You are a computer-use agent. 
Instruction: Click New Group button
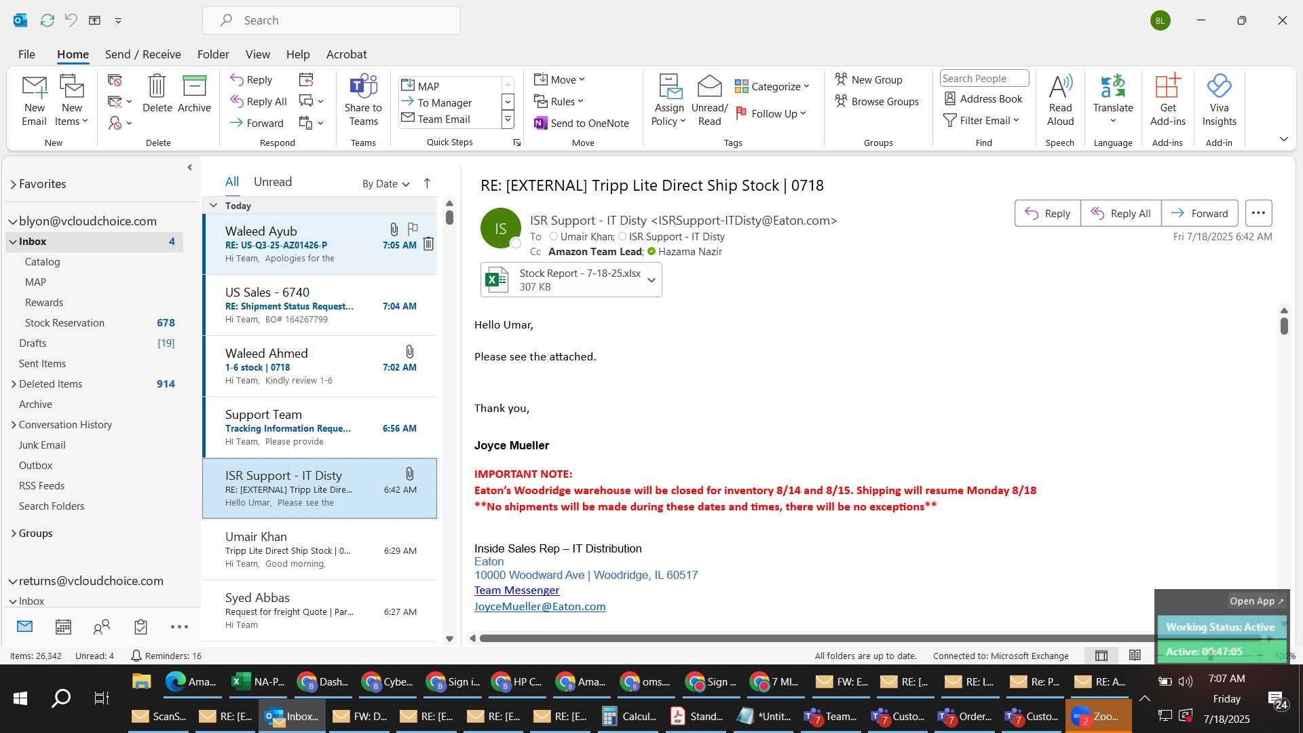click(869, 80)
